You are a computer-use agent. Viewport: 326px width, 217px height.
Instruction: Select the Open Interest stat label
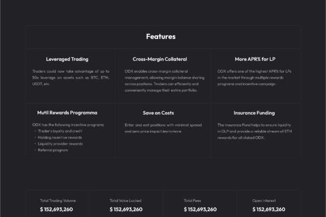point(264,201)
